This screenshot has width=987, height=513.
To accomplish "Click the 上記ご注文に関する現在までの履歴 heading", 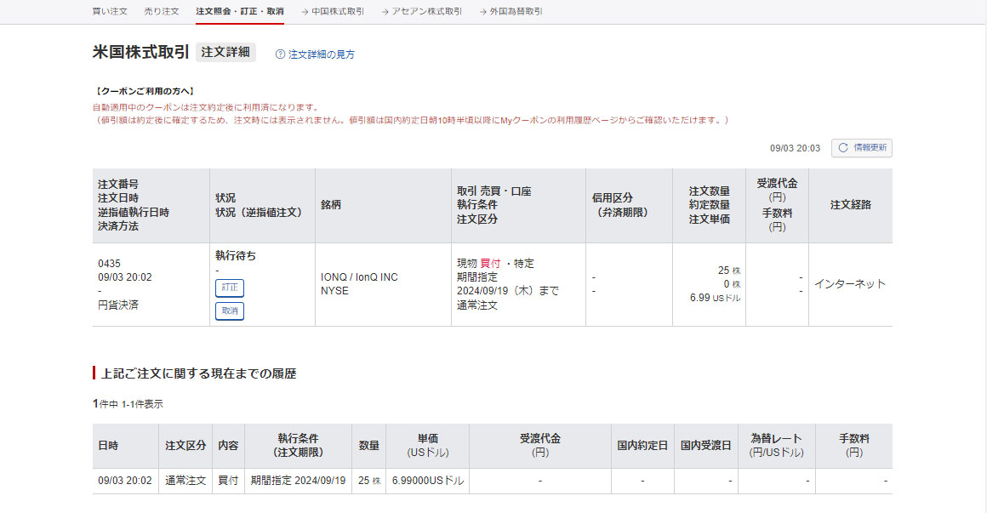I will click(198, 373).
